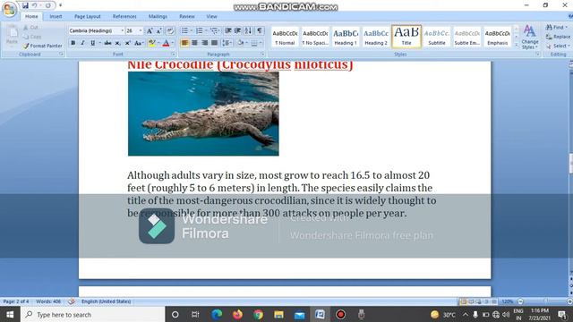
Task: Click the Format Painter tool
Action: (x=42, y=46)
